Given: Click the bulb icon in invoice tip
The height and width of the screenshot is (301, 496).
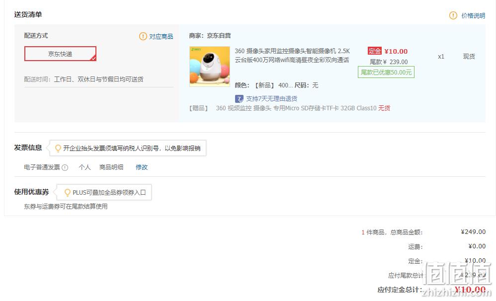Looking at the screenshot, I should coord(58,149).
